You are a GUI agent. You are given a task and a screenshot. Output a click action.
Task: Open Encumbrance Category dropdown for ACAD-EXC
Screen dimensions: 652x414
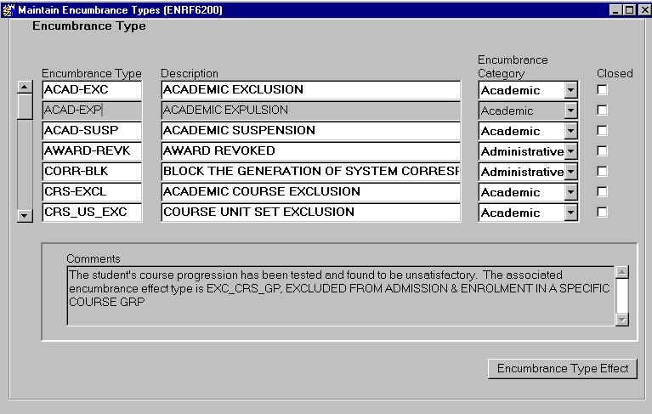(x=570, y=90)
